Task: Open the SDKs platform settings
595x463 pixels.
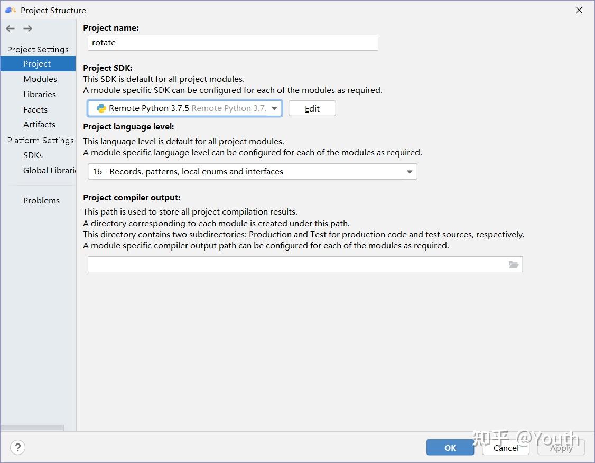Action: (x=33, y=155)
